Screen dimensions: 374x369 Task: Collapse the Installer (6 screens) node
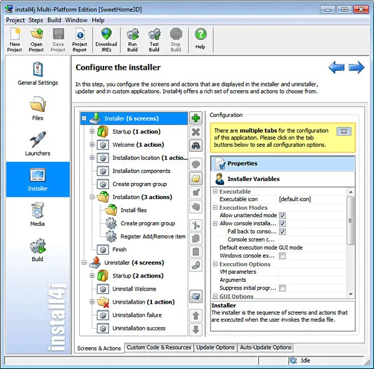84,118
